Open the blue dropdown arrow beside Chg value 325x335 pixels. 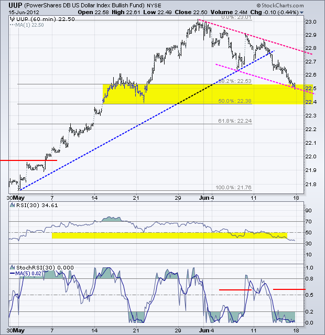tap(301, 13)
